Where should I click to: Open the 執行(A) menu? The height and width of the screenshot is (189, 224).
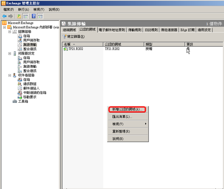pyautogui.click(x=23, y=9)
